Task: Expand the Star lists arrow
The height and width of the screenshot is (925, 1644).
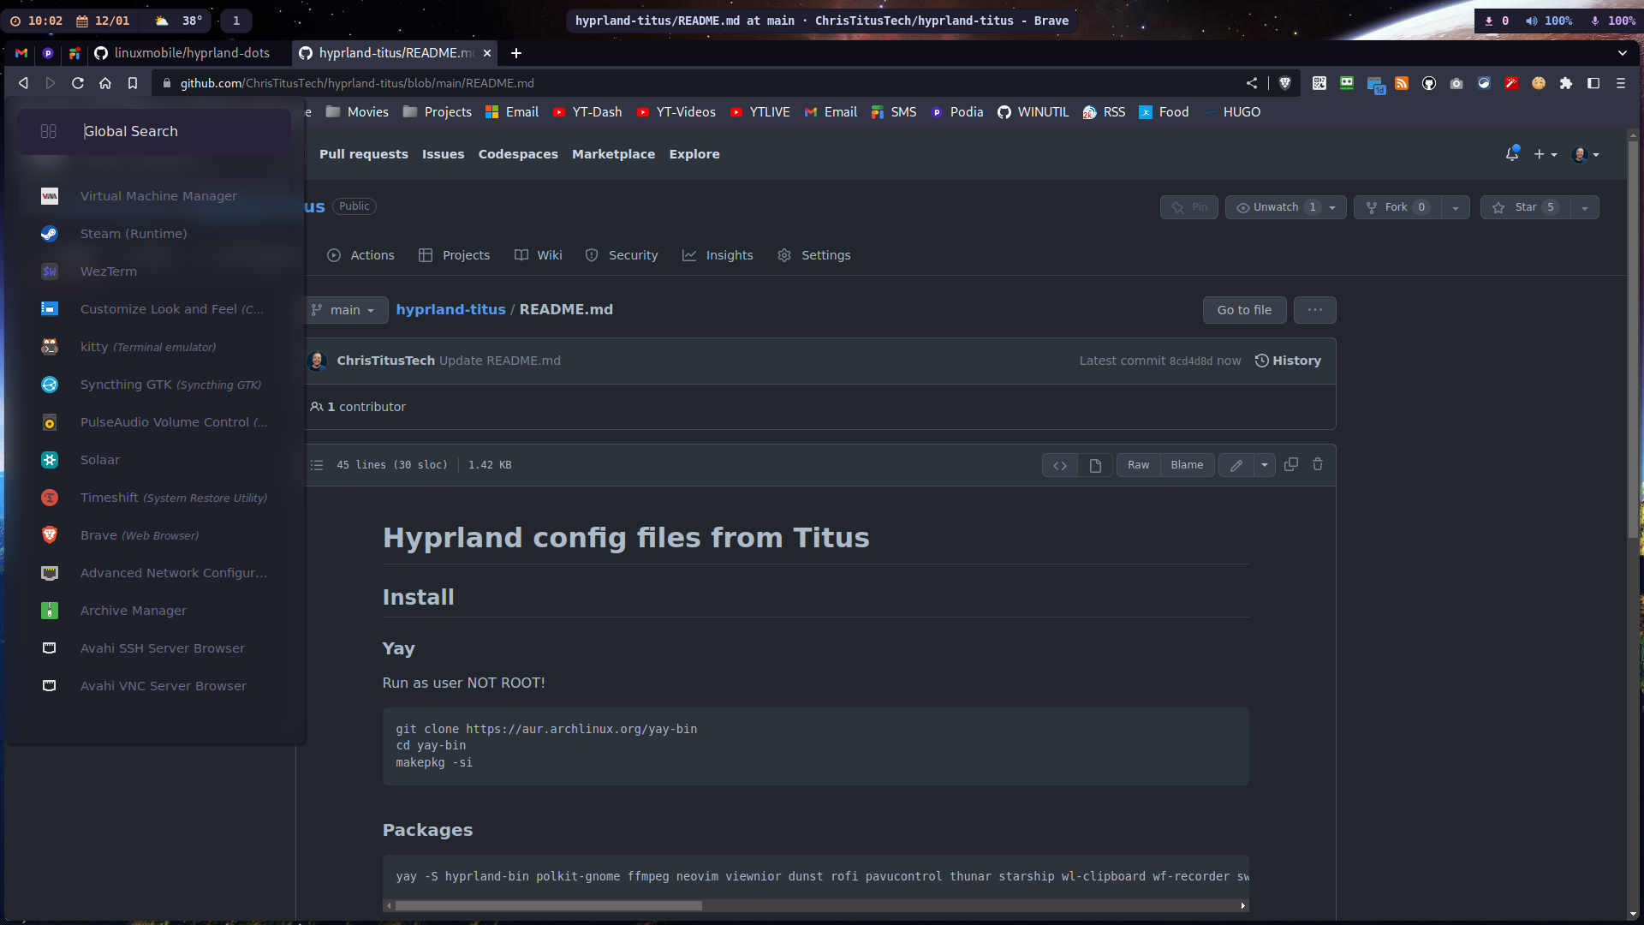Action: coord(1585,207)
